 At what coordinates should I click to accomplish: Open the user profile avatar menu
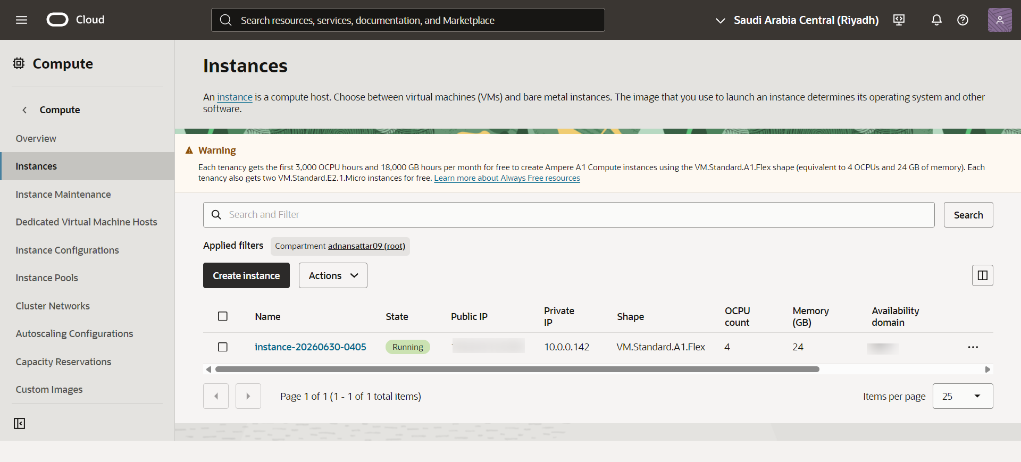(x=1000, y=20)
